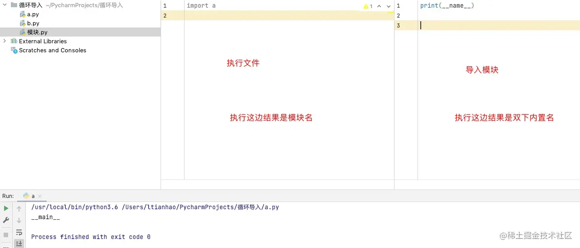Click line number 3 in right editor gutter
The height and width of the screenshot is (248, 580).
click(398, 26)
